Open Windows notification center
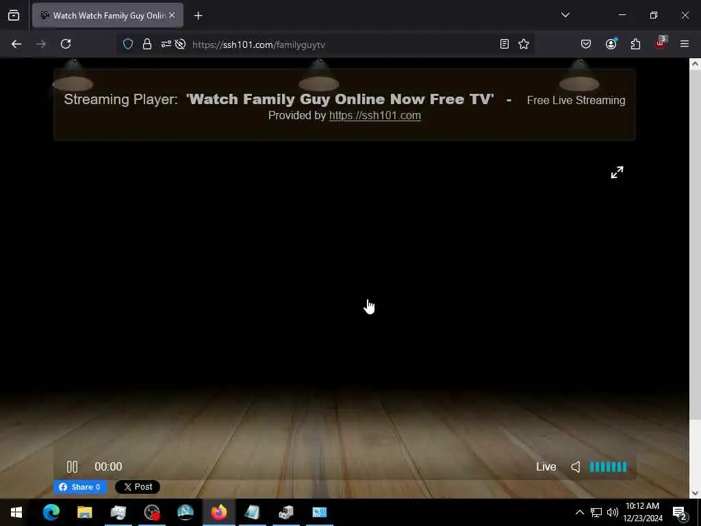 [680, 512]
